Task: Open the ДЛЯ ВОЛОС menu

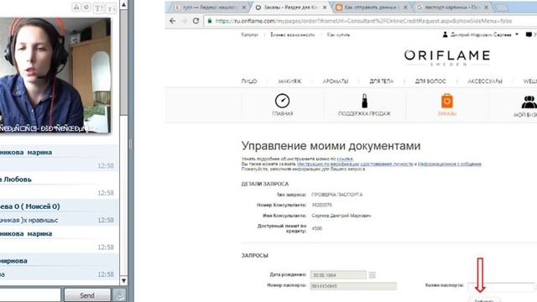Action: [430, 81]
